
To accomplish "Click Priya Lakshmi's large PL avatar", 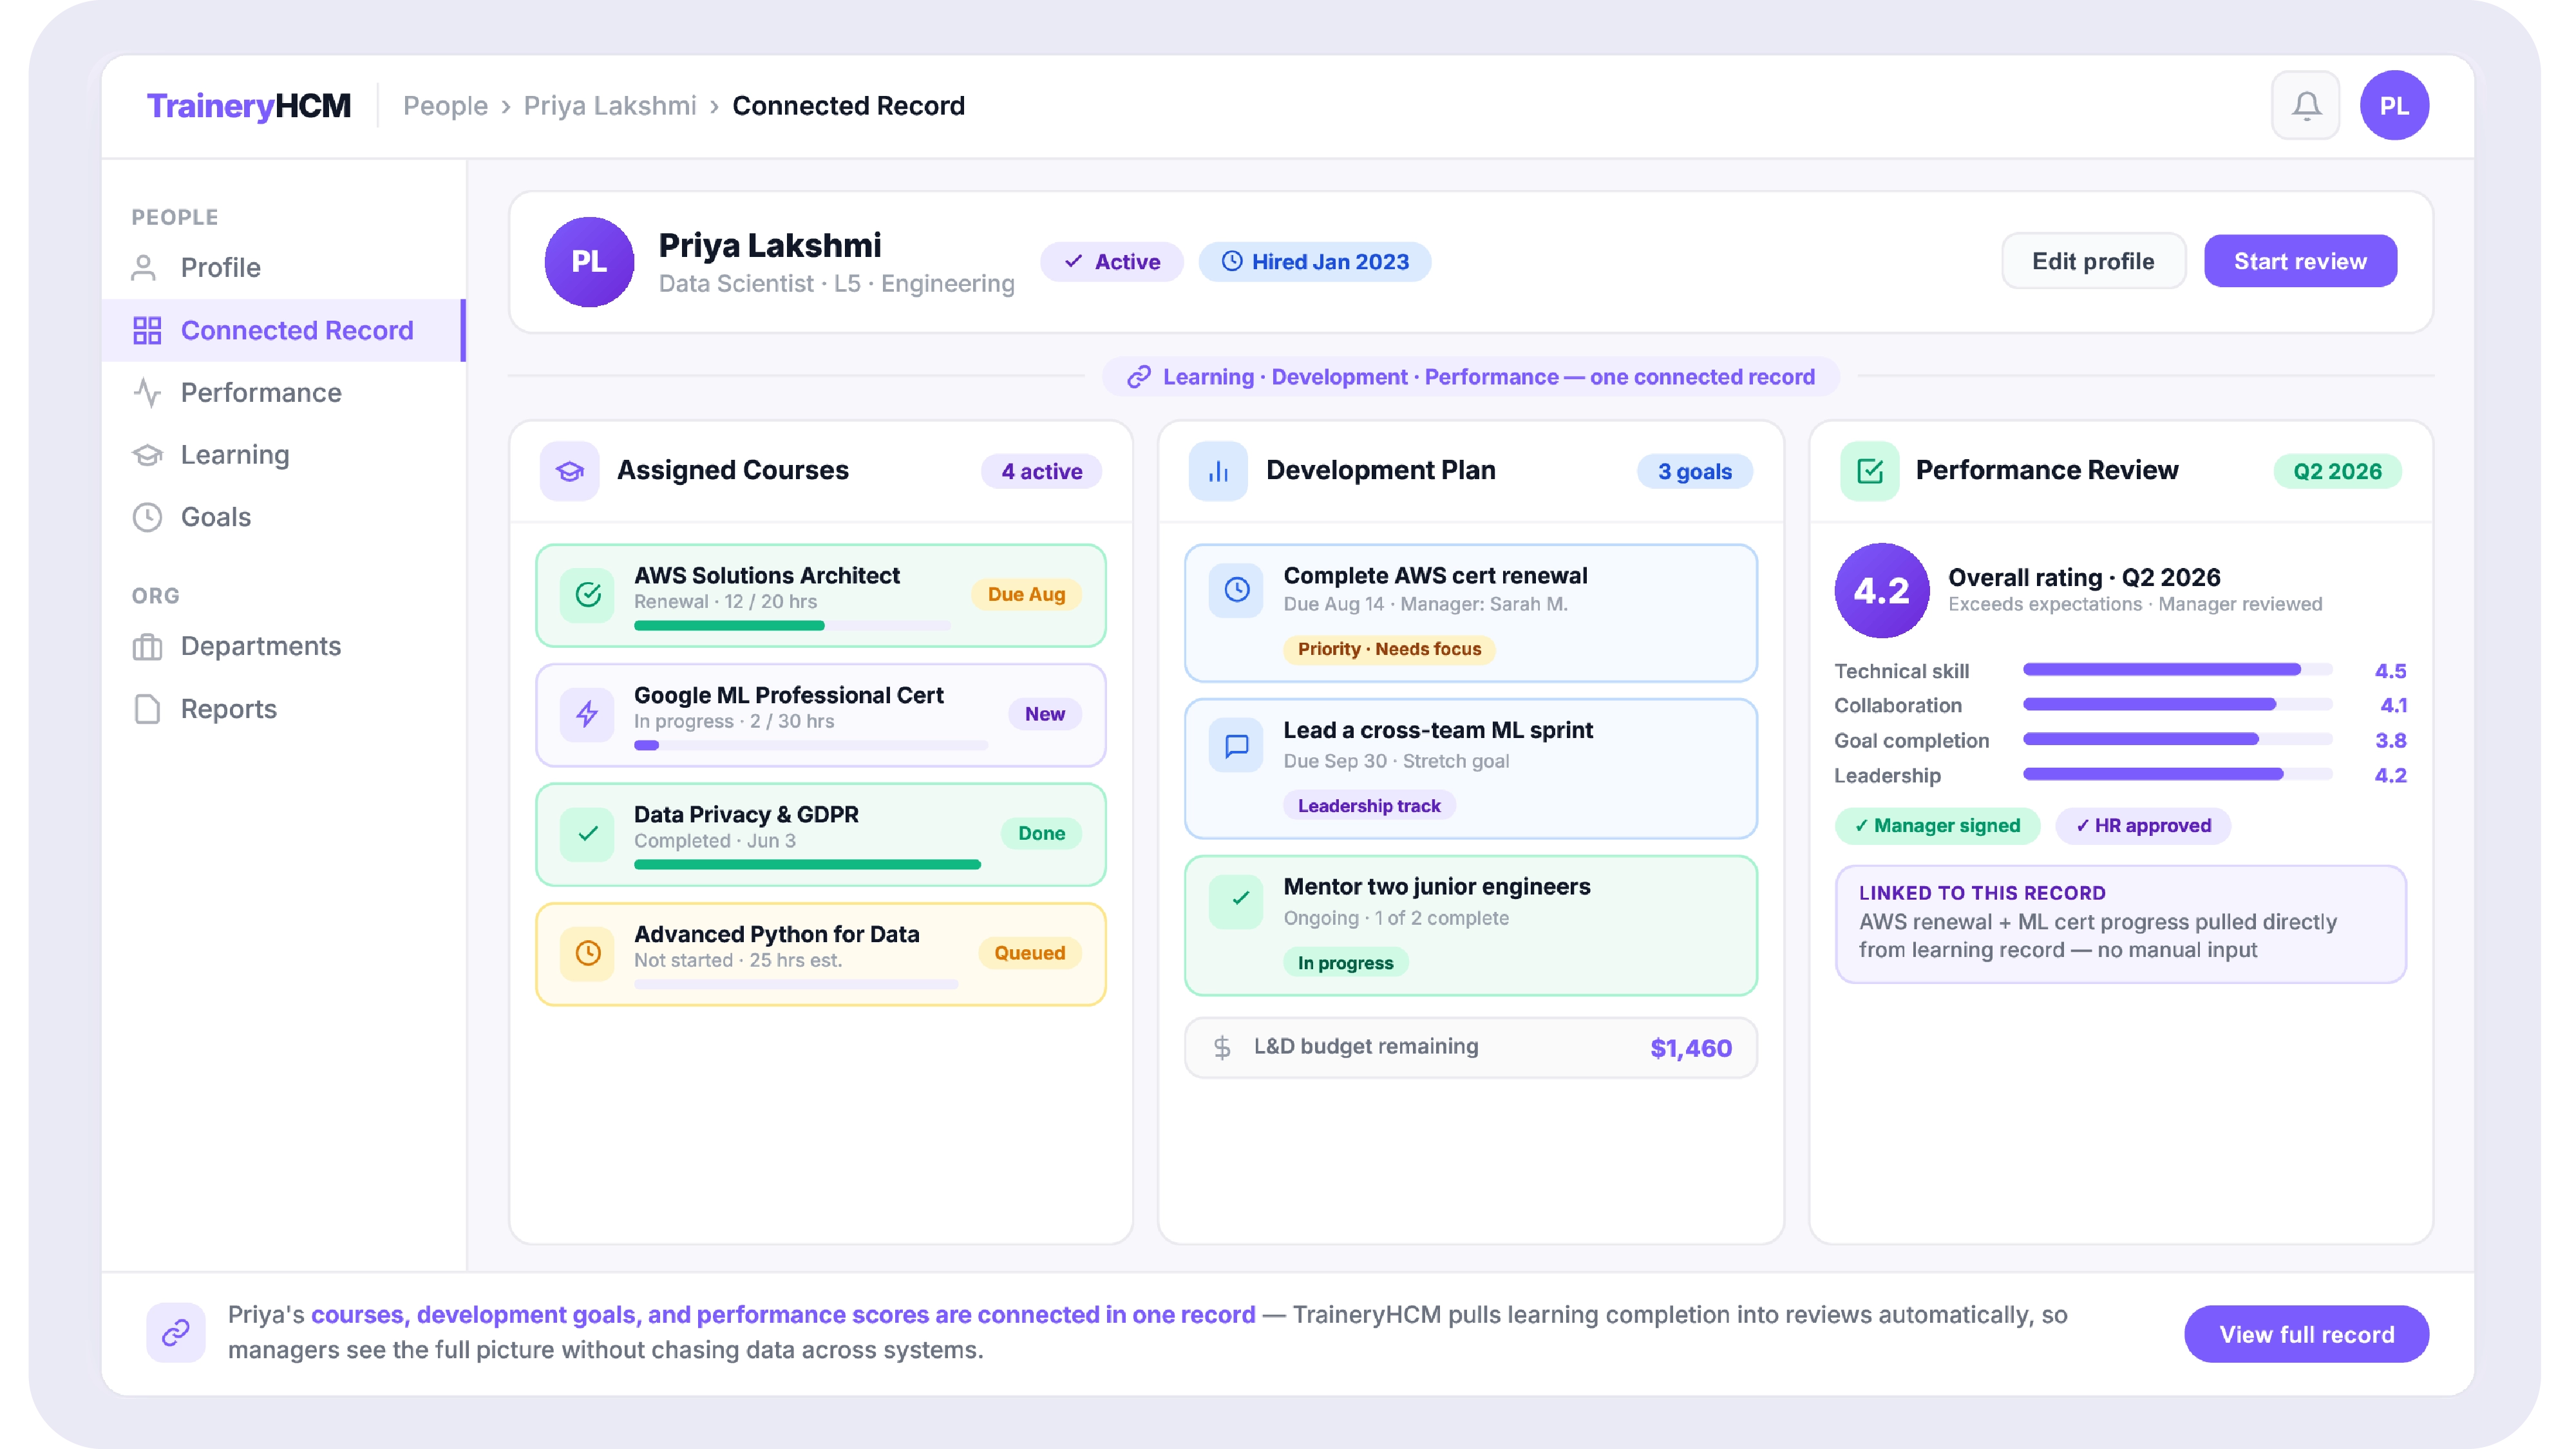I will 589,262.
